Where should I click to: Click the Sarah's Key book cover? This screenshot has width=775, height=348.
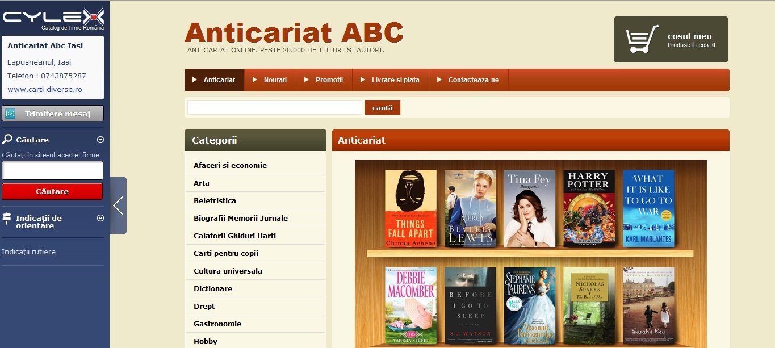point(648,306)
